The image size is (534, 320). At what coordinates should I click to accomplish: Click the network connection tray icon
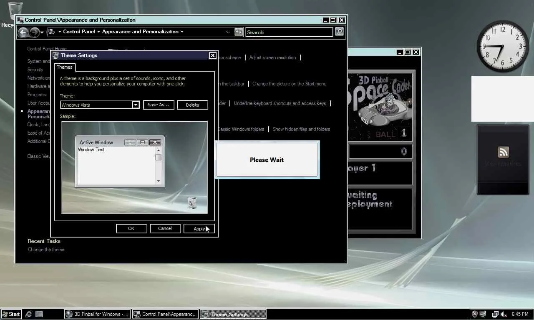pyautogui.click(x=495, y=314)
